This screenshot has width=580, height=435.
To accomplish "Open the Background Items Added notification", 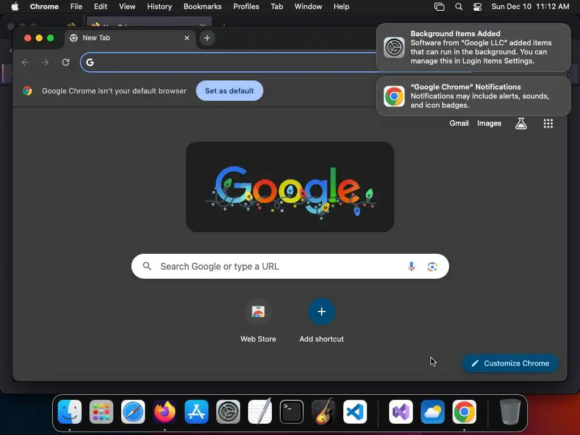I will [473, 48].
